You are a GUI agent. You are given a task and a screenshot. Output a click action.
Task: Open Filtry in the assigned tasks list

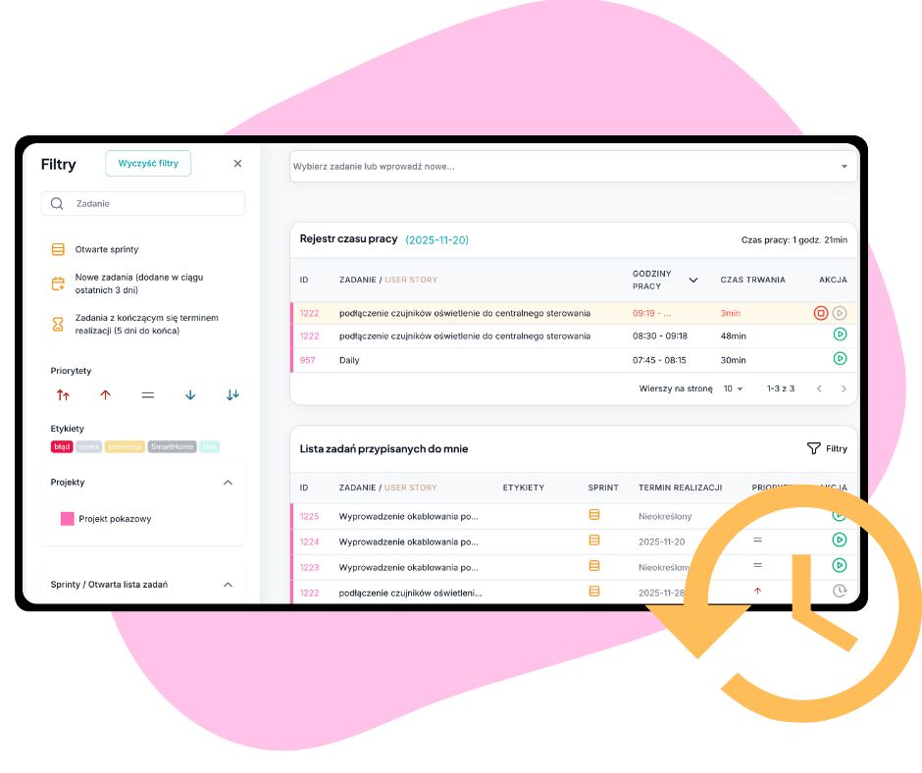coord(826,448)
